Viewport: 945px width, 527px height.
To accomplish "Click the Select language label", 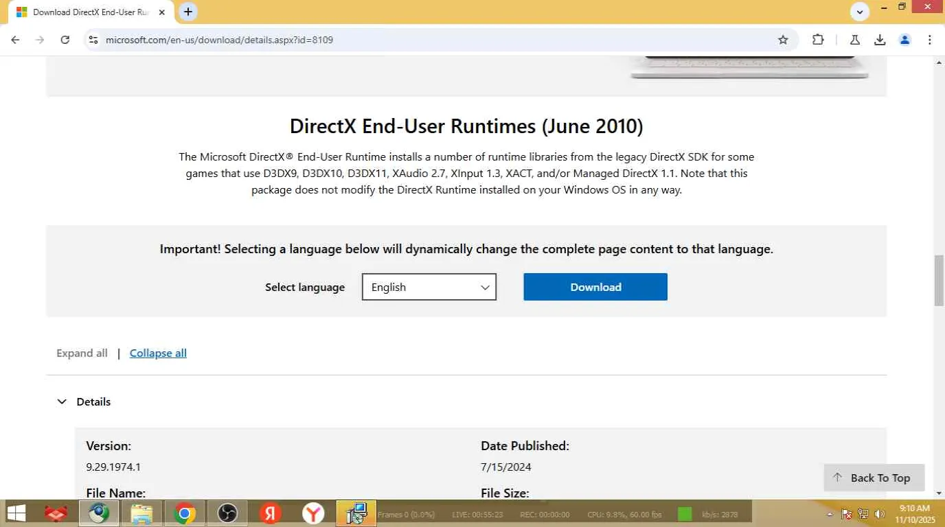I will (x=305, y=287).
